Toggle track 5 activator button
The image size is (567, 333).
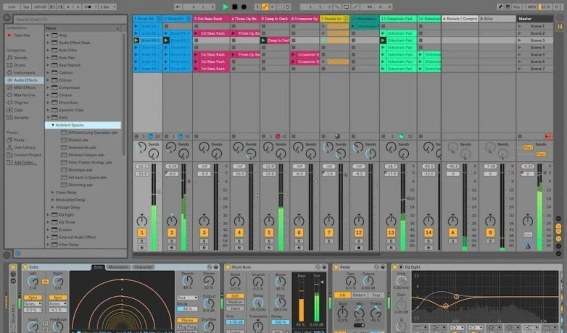[x=269, y=232]
